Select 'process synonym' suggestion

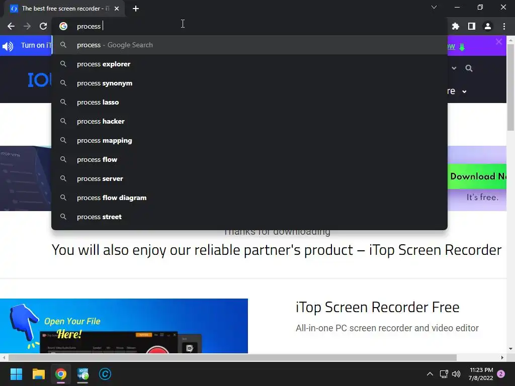249,83
